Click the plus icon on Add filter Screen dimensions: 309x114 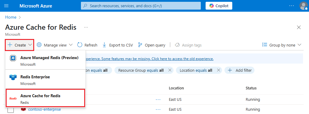pyautogui.click(x=230, y=70)
